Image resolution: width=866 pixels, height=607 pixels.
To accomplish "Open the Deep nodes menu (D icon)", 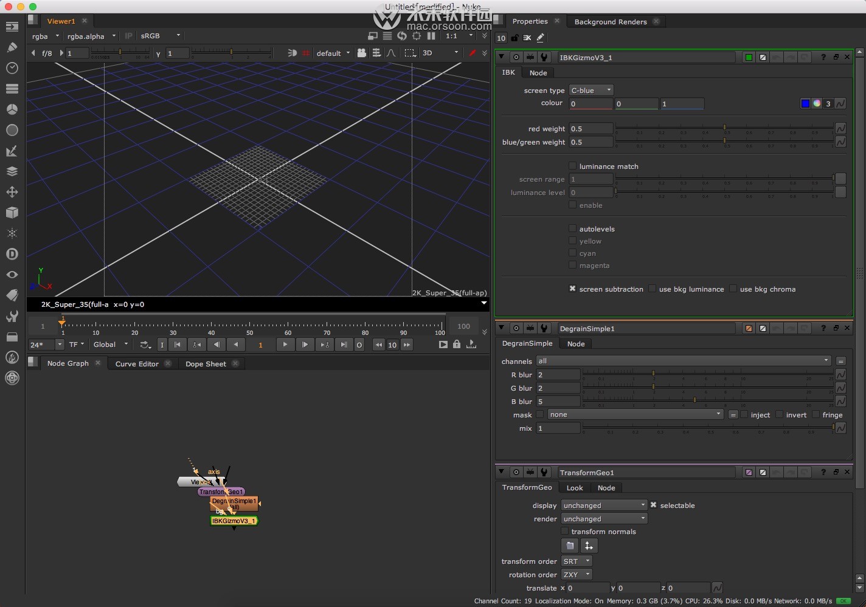I will click(12, 254).
